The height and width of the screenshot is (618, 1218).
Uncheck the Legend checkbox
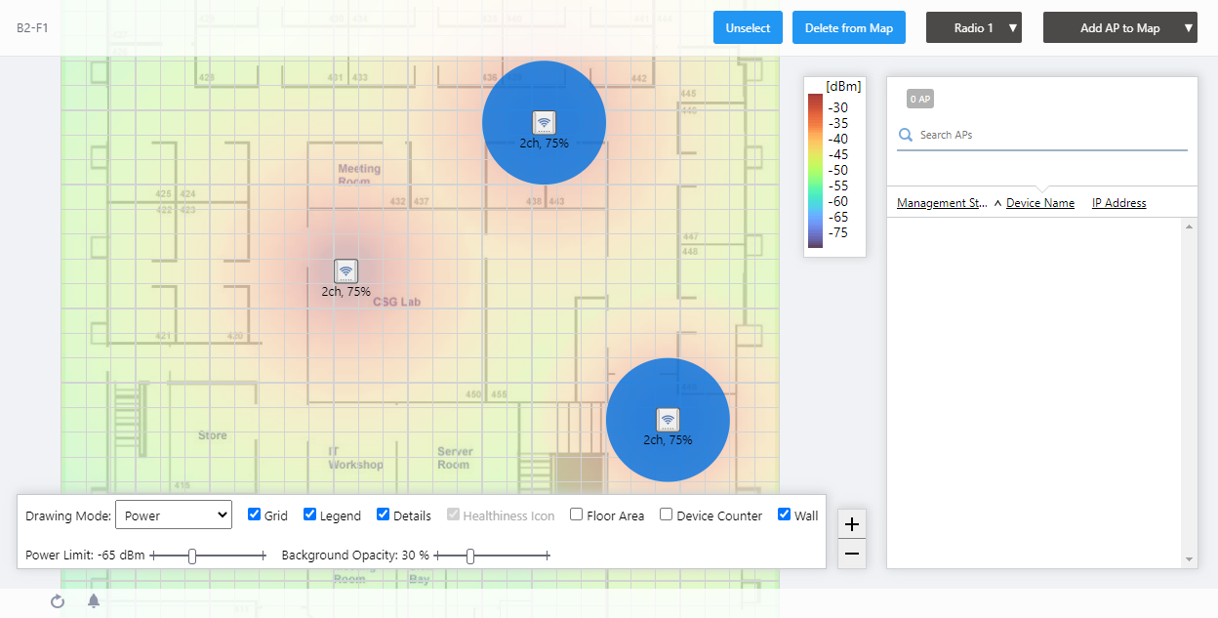coord(310,515)
